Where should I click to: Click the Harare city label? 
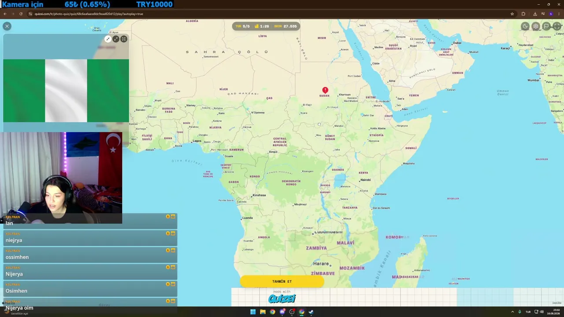pos(321,264)
